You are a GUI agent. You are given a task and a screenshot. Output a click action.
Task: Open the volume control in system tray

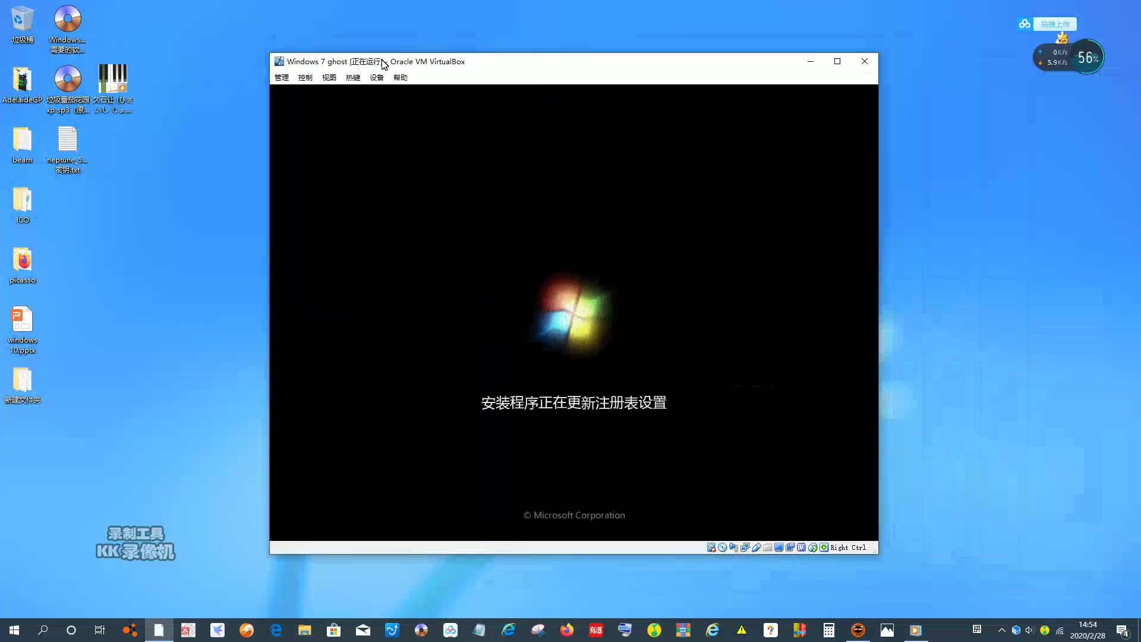1030,630
